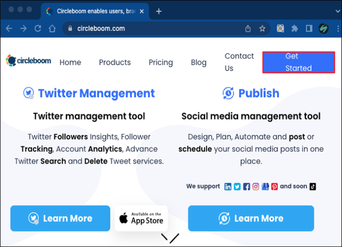Click the LinkedIn support icon
342x247 pixels.
(x=228, y=186)
